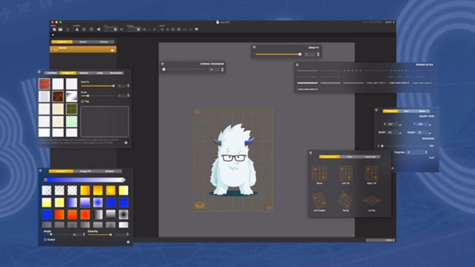Viewport: 475px width, 267px height.
Task: Click the back arrow below the toolbar
Action: (x=53, y=35)
